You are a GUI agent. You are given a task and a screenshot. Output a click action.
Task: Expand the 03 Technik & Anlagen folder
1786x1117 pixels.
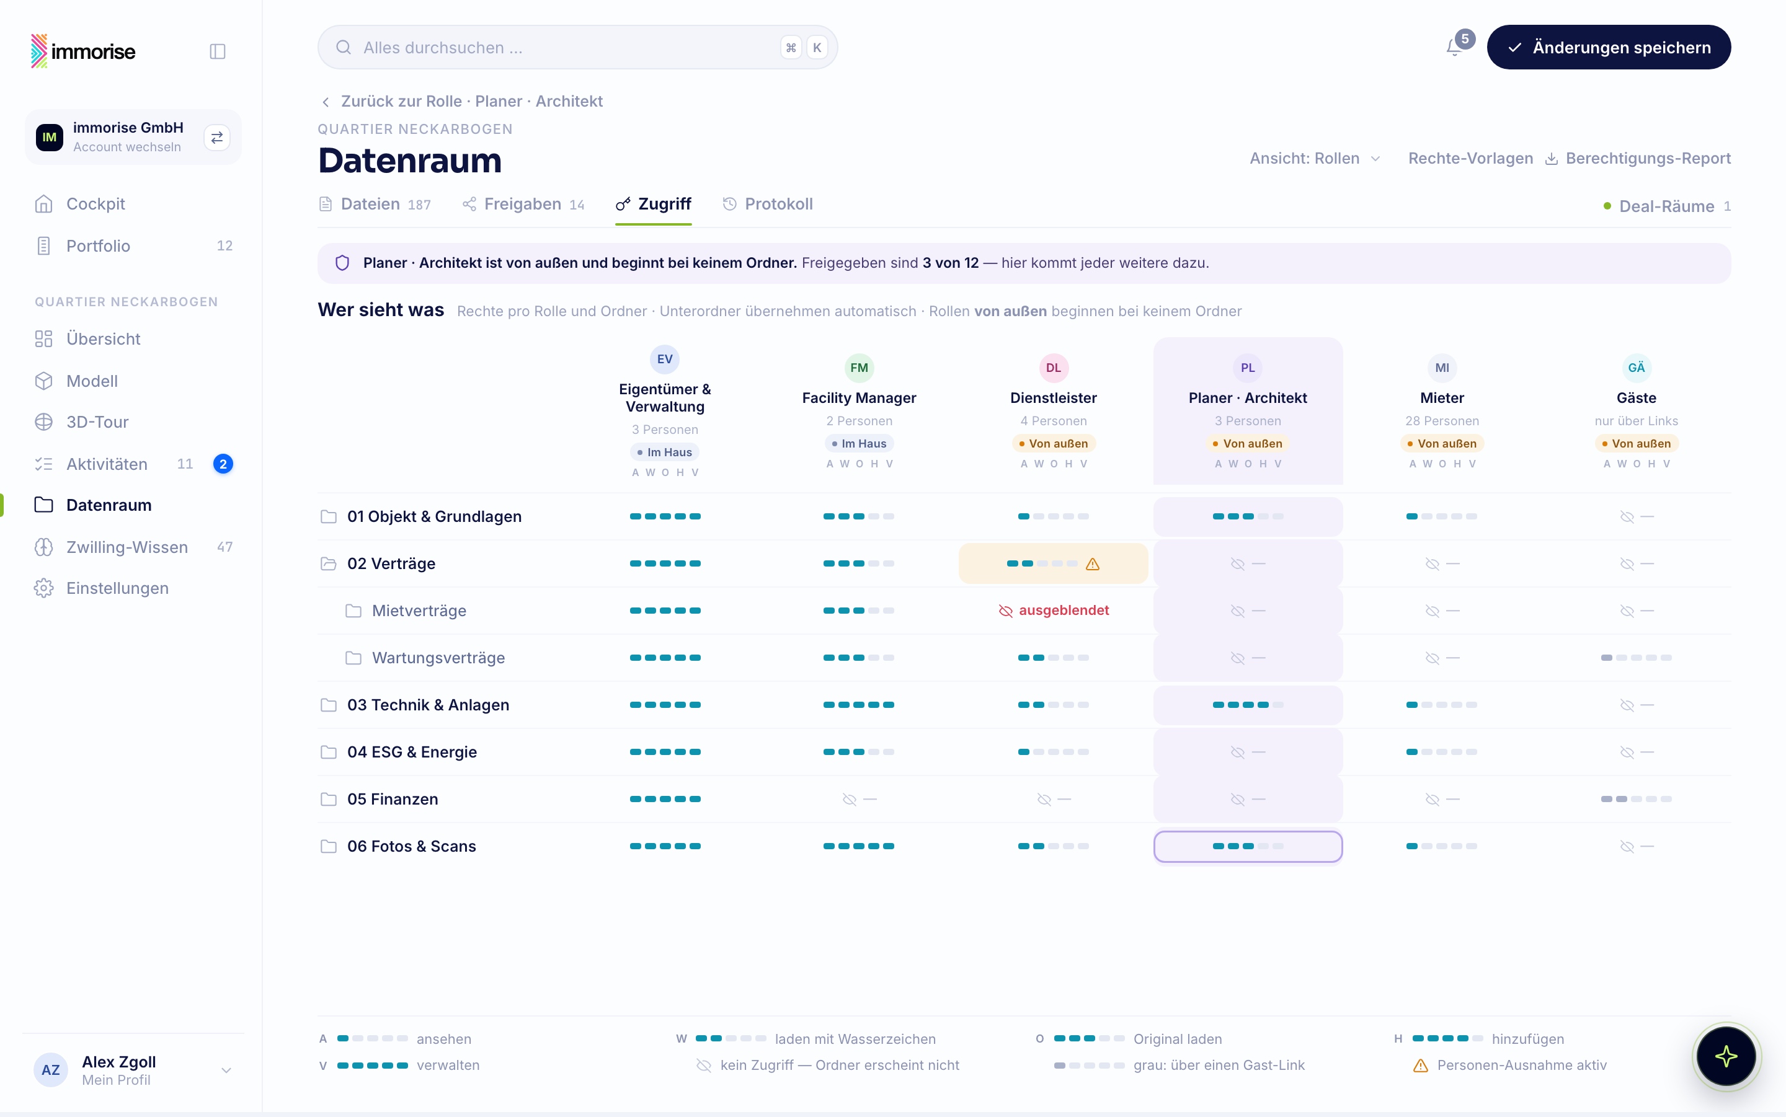pos(329,705)
